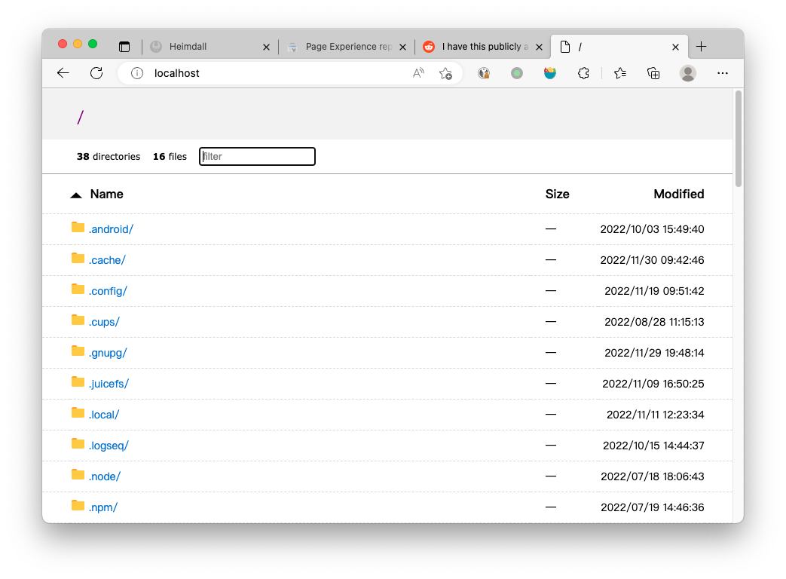Toggle sort direction with the Name arrow
The height and width of the screenshot is (579, 786).
point(76,195)
